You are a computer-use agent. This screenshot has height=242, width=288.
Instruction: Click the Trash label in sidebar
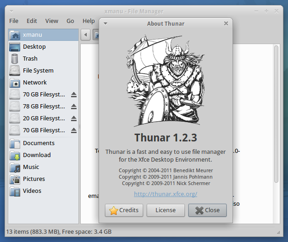pyautogui.click(x=30, y=59)
